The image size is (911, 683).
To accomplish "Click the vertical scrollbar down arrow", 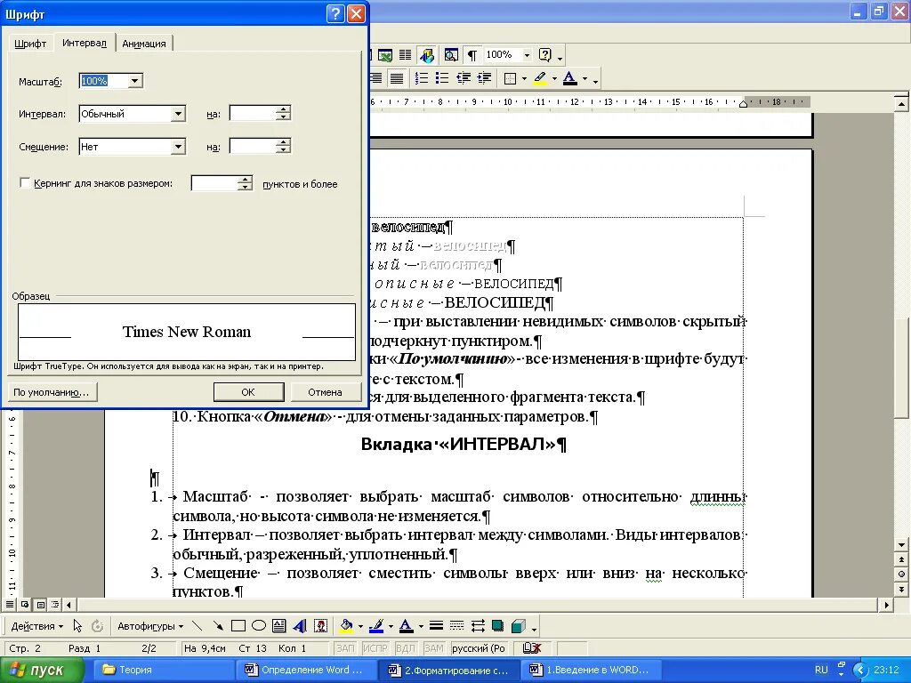I will click(x=901, y=545).
